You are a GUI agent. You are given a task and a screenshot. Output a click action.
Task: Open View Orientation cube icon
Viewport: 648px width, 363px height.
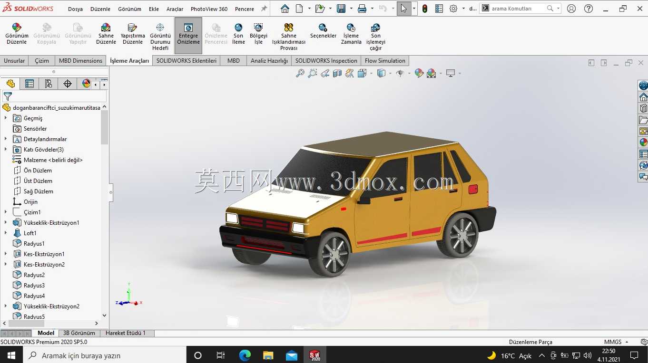point(362,73)
